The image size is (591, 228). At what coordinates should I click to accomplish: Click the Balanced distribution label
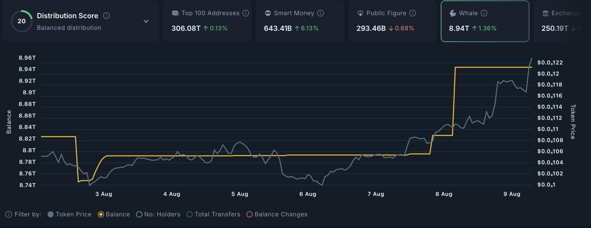pos(69,28)
